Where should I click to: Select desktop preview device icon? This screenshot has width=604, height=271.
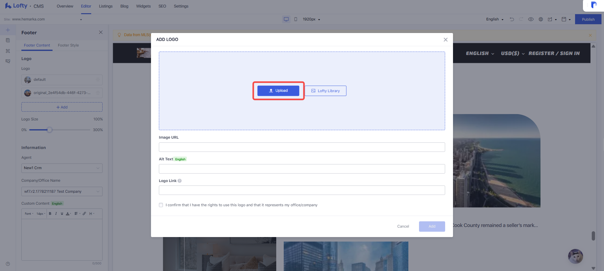click(x=286, y=19)
